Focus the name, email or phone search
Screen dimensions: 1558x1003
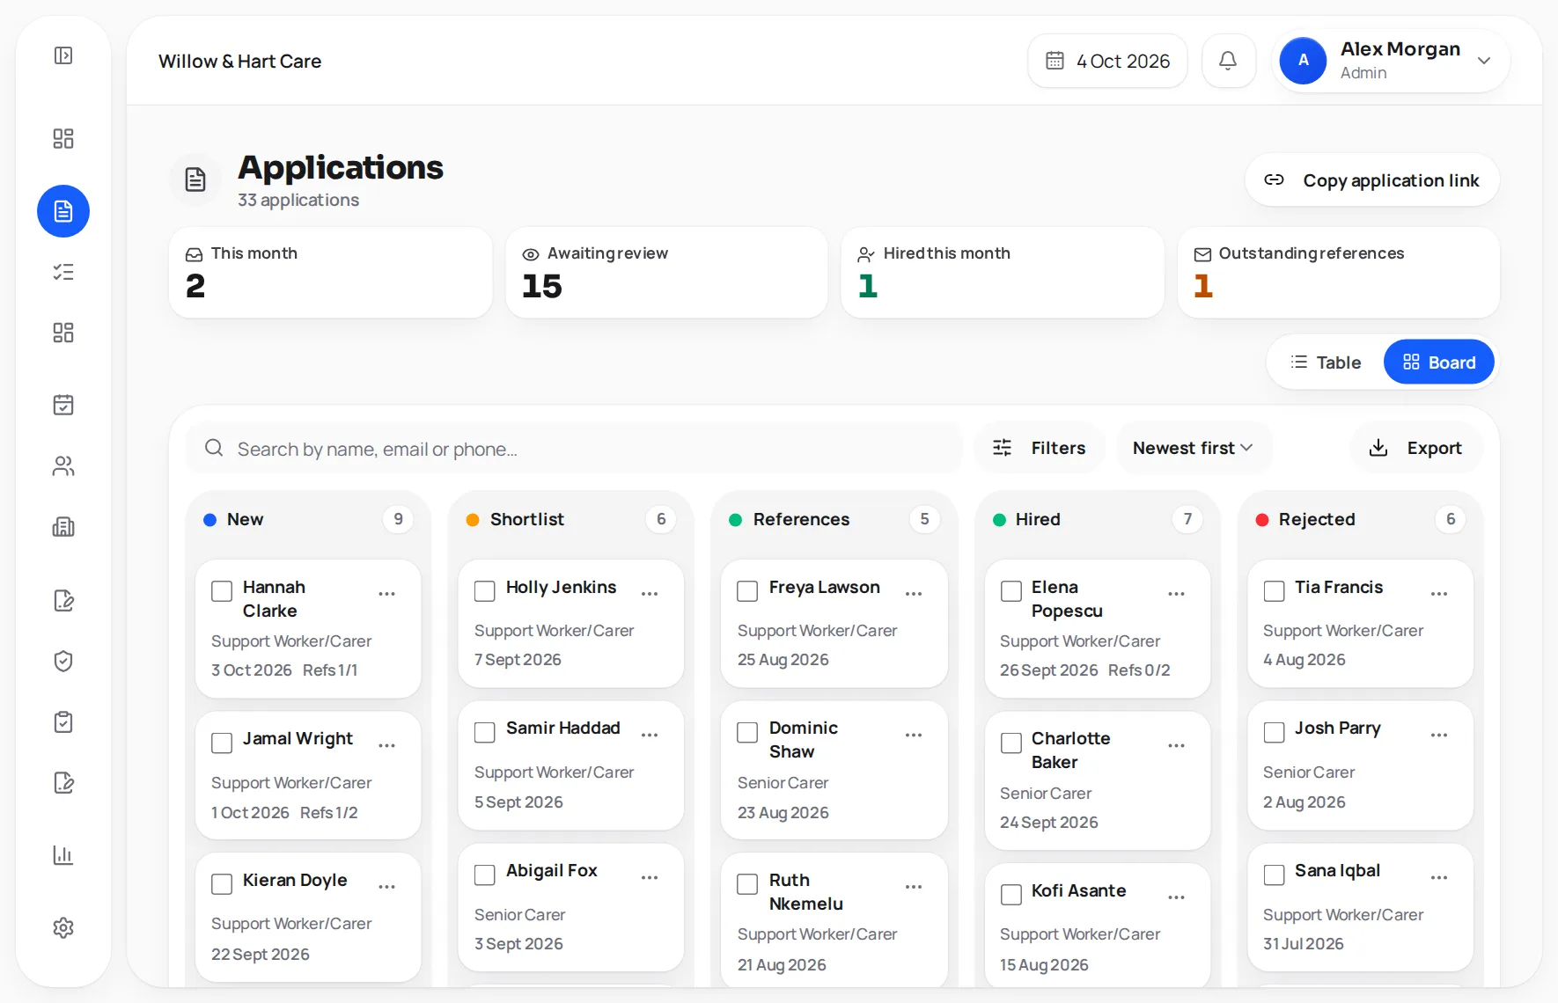click(575, 449)
